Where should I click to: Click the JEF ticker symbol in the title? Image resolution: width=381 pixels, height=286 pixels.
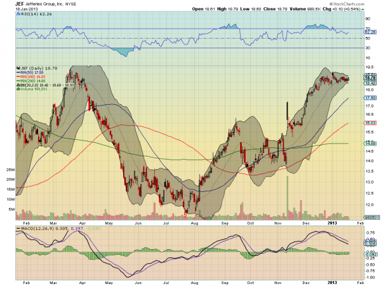[x=20, y=4]
